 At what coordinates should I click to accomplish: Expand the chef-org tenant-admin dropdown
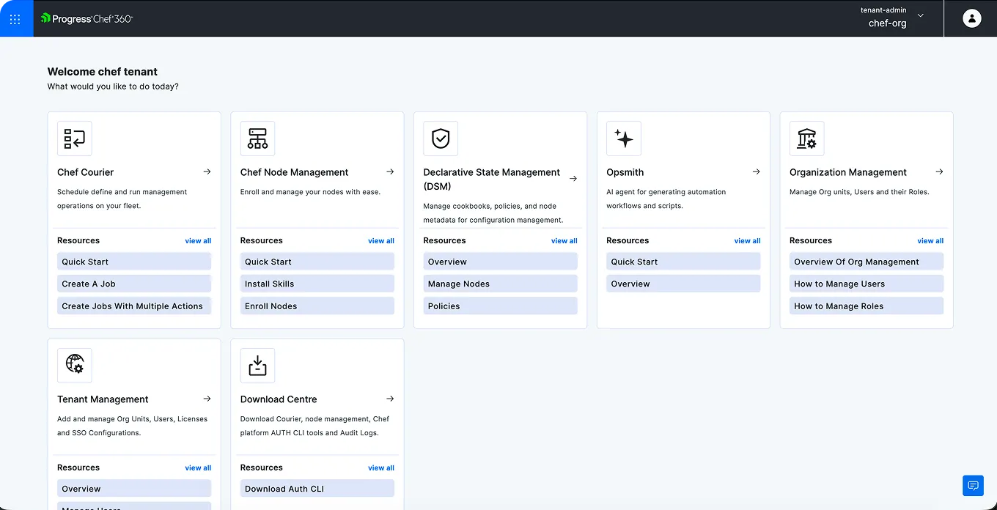pyautogui.click(x=921, y=15)
